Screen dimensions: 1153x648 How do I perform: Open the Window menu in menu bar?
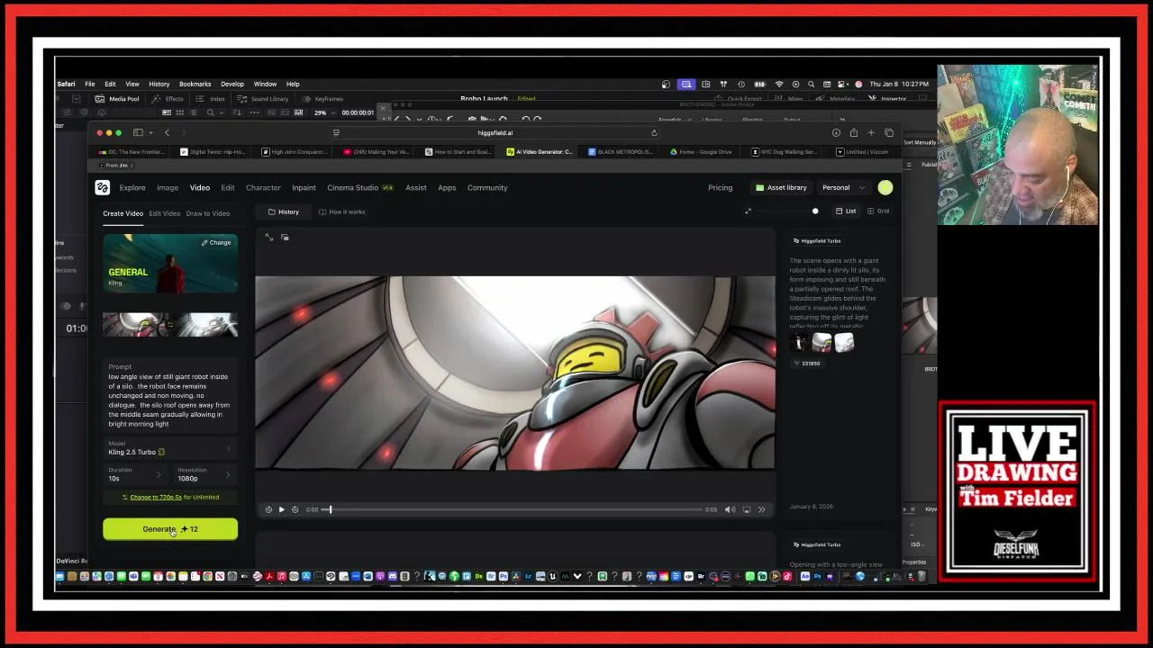pos(265,84)
